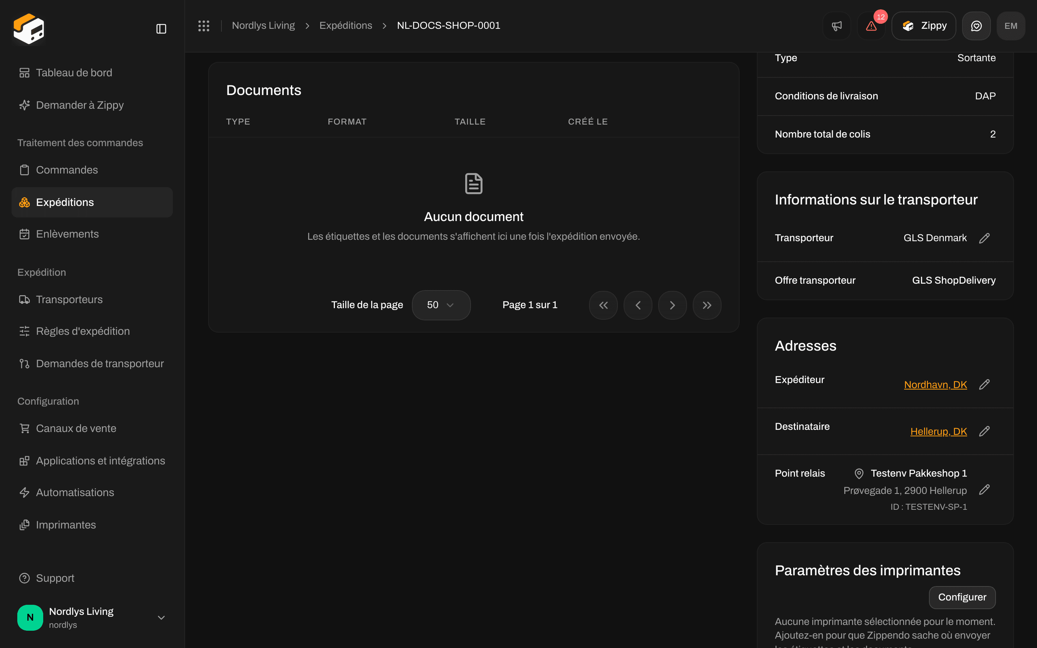Sort by CRÉÉ LE column header
Screen dimensions: 1037x648
[x=588, y=122]
